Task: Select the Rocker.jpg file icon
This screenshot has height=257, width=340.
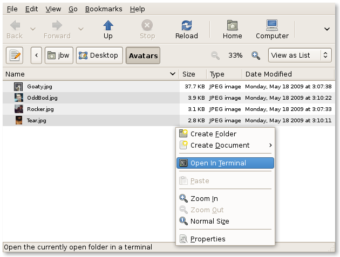Action: point(18,109)
